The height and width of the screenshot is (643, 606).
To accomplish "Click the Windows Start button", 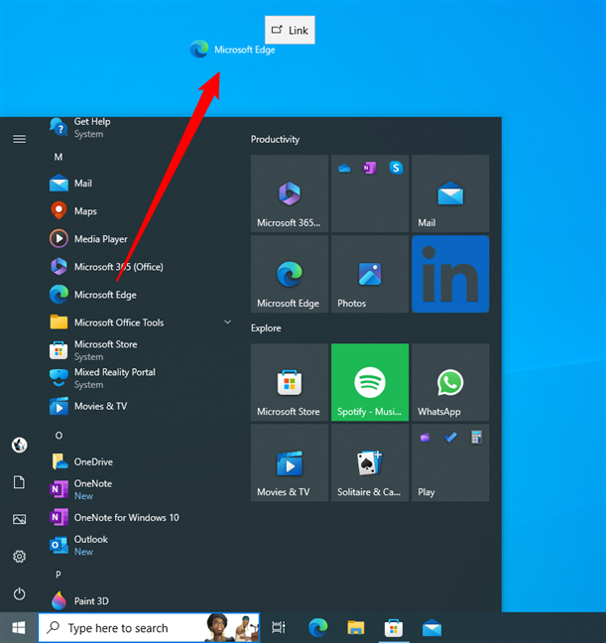I will coord(19,627).
